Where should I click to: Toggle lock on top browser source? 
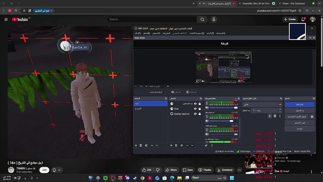pyautogui.click(x=200, y=104)
